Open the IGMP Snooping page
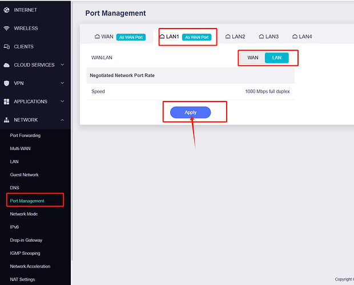The width and height of the screenshot is (354, 285). [x=25, y=253]
